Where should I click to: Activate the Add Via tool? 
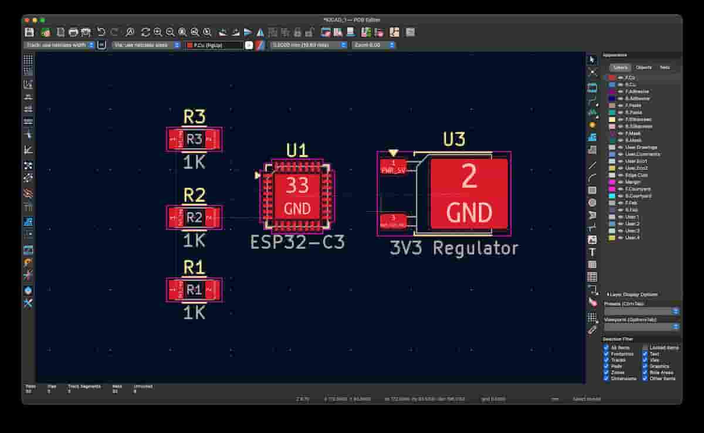click(x=593, y=124)
